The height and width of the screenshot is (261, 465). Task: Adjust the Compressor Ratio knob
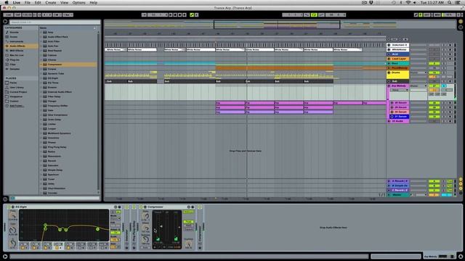(146, 217)
